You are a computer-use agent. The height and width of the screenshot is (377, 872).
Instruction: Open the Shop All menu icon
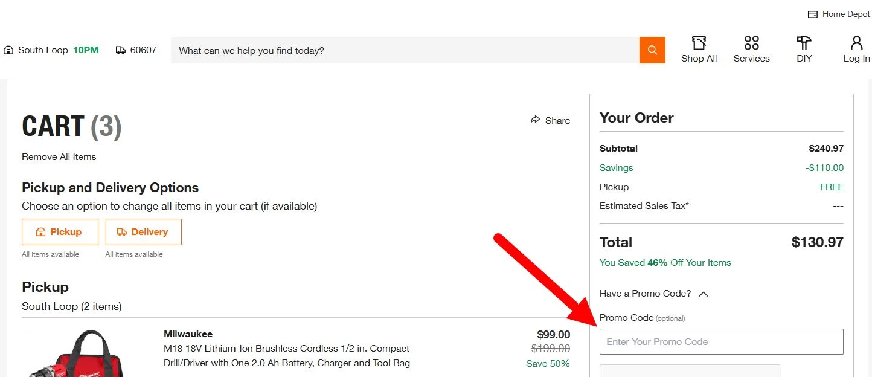tap(699, 43)
